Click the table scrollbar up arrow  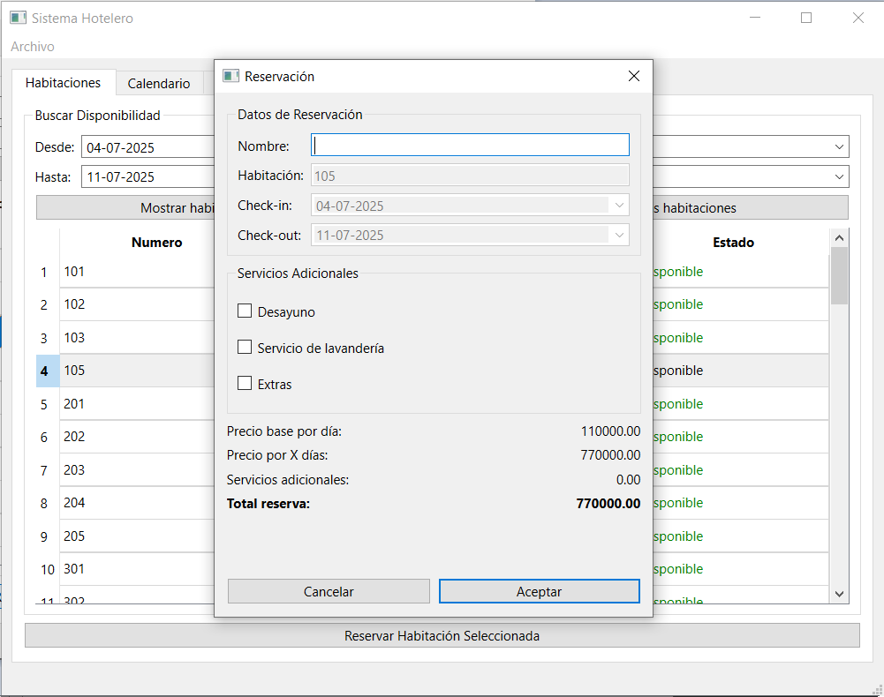point(839,238)
